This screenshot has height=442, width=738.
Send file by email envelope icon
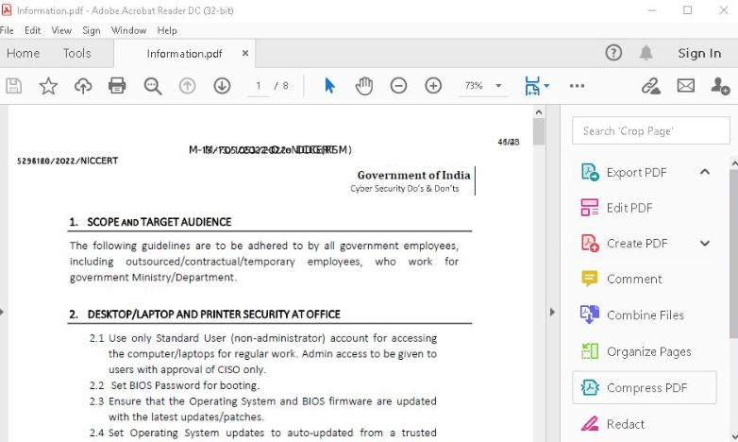(x=686, y=86)
